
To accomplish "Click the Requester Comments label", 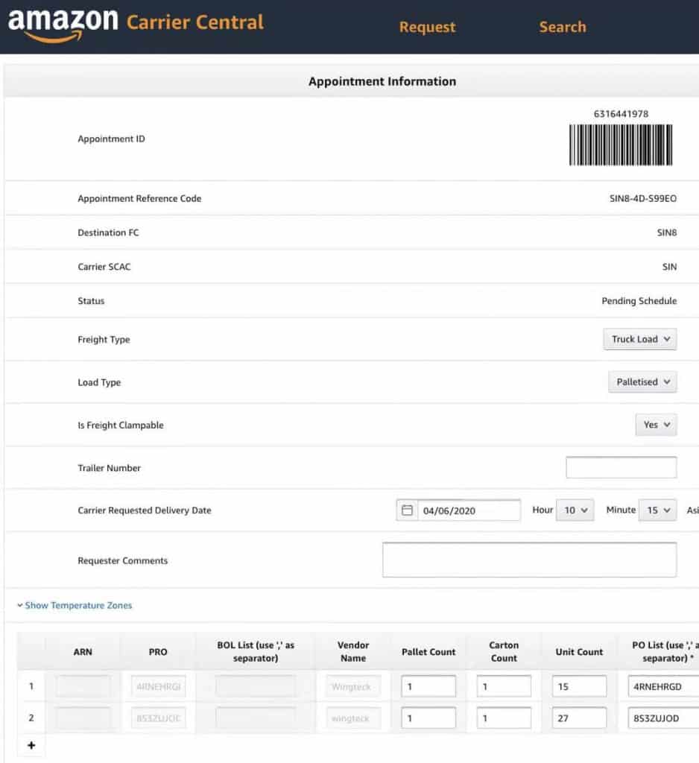I will (x=123, y=560).
